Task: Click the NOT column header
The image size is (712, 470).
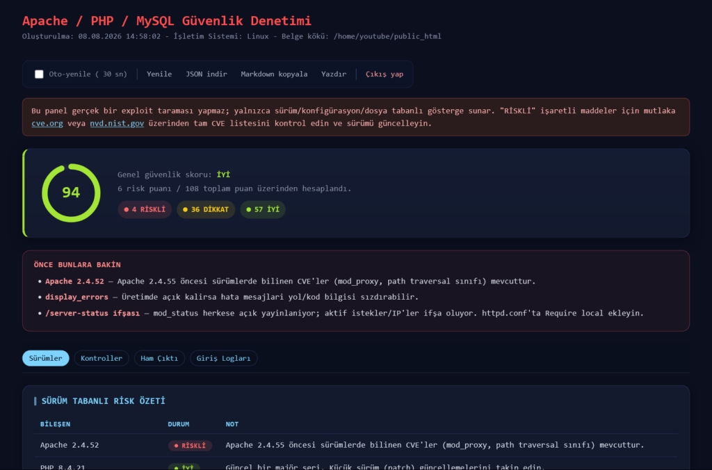Action: [232, 423]
